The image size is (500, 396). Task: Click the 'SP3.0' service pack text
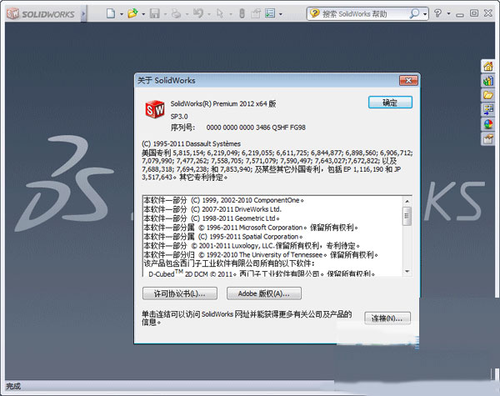179,117
